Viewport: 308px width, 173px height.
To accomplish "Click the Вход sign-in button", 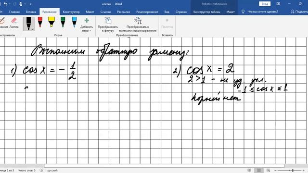I will pyautogui.click(x=265, y=4).
